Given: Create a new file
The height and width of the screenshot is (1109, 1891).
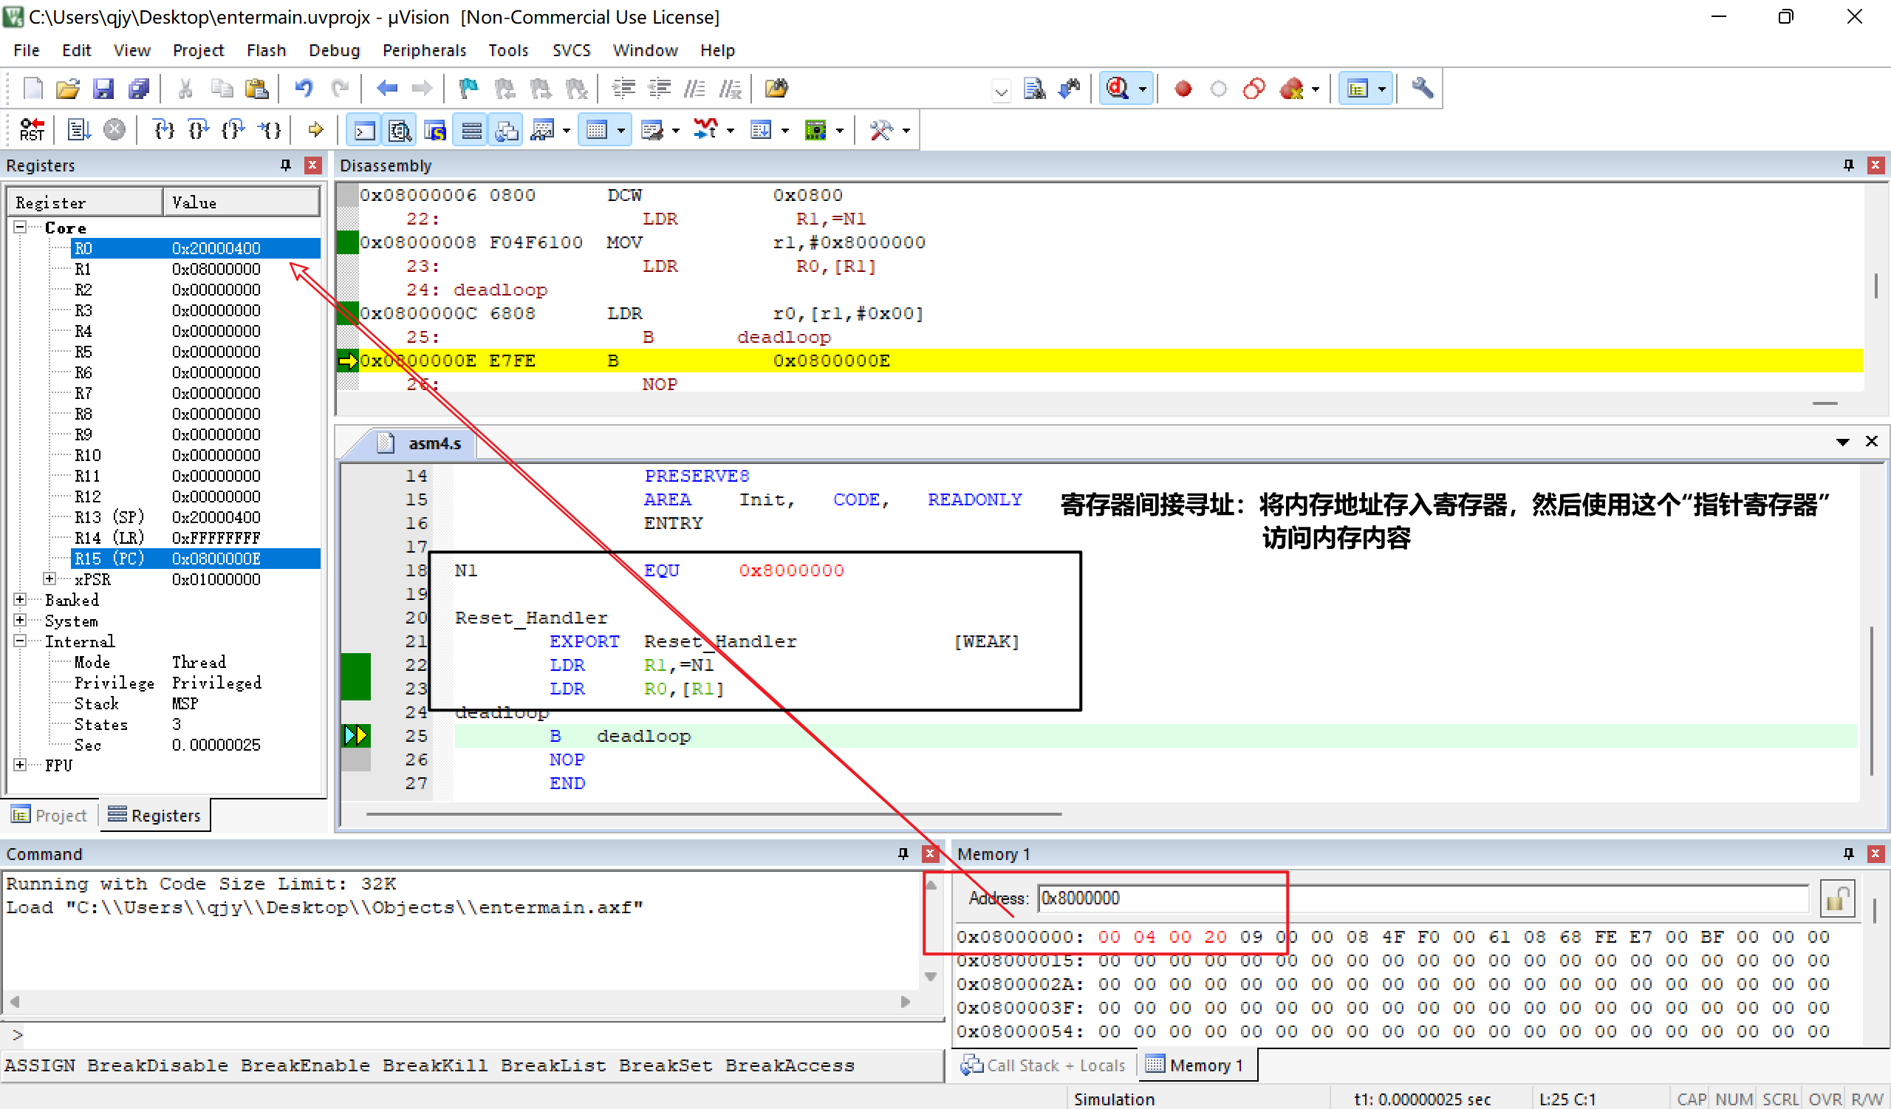Looking at the screenshot, I should (x=33, y=89).
